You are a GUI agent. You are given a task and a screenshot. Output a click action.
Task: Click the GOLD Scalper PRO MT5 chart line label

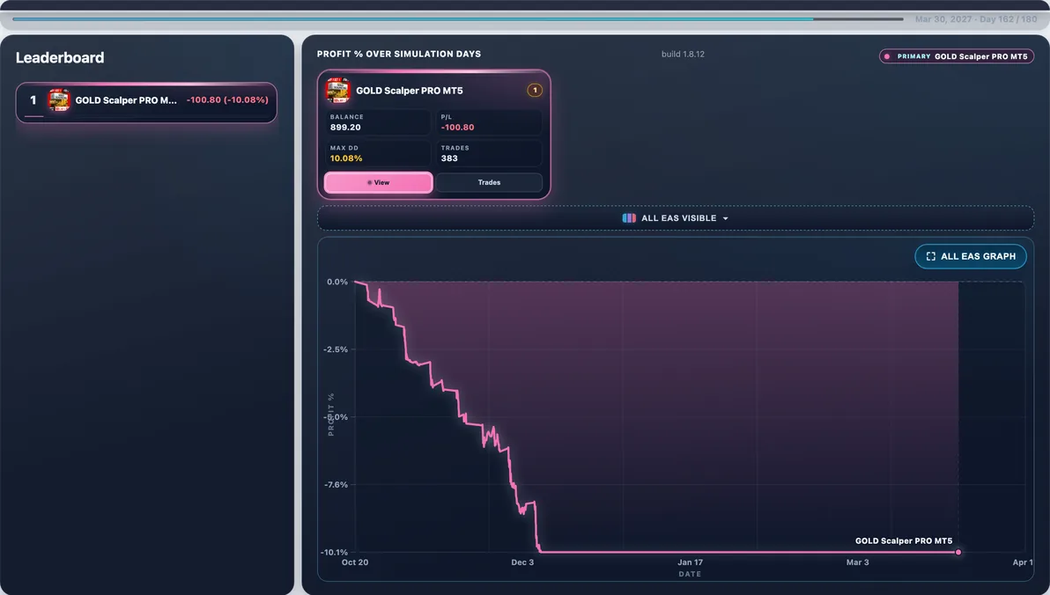pos(904,540)
